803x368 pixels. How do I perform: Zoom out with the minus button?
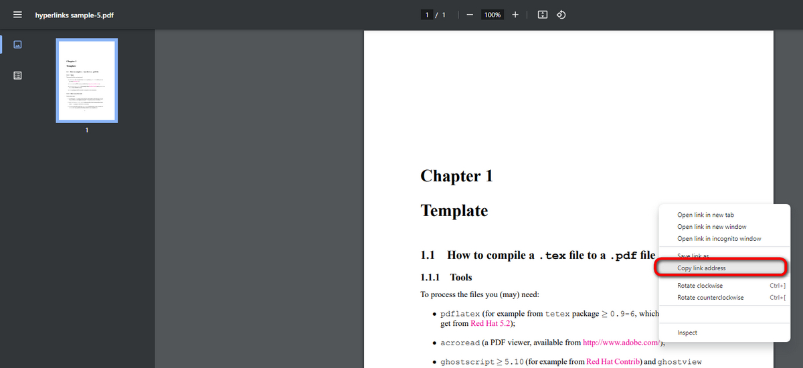470,15
